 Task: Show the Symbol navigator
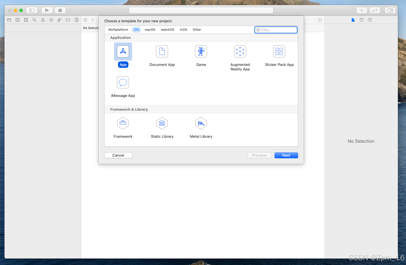click(x=26, y=20)
